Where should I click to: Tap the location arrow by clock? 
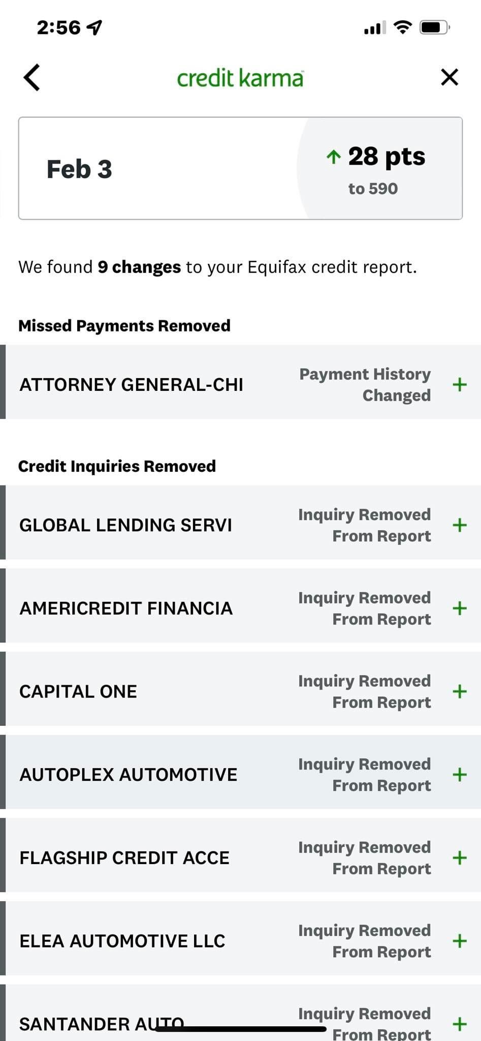point(94,27)
